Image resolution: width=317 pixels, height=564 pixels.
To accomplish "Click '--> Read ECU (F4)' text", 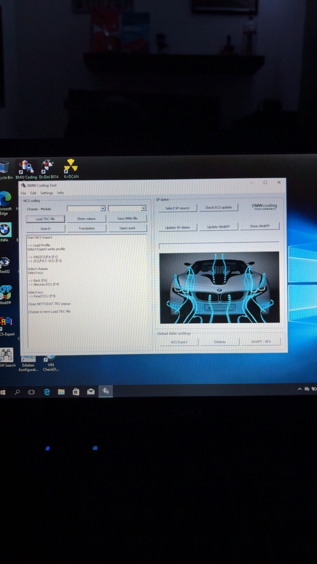I will (42, 296).
